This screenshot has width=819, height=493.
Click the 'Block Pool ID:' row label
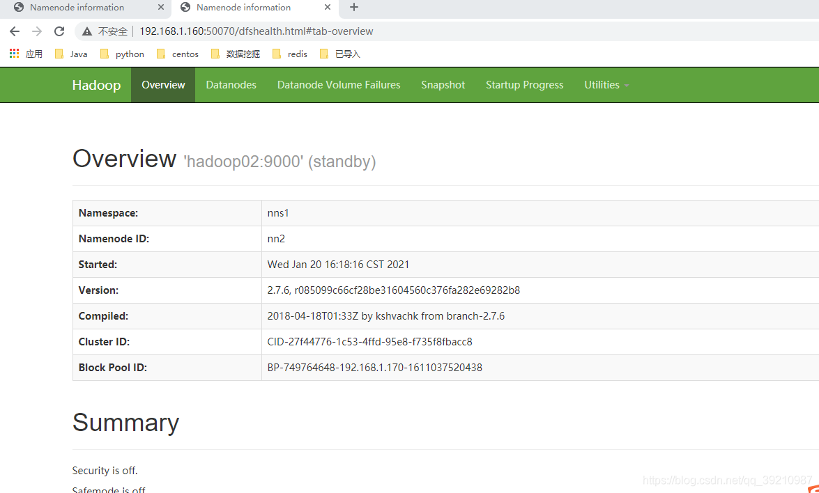(113, 367)
